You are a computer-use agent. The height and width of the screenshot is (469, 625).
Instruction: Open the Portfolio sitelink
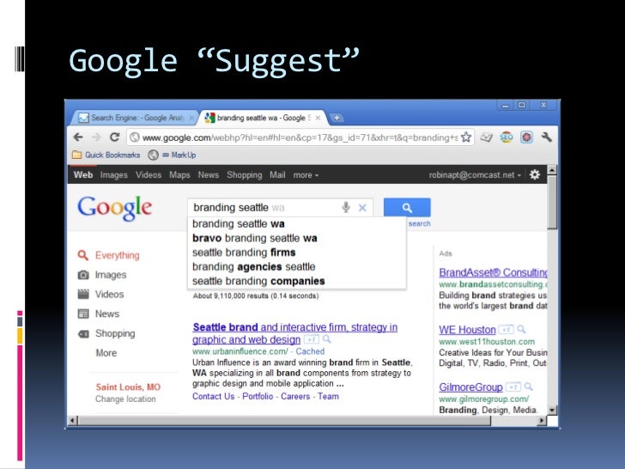click(x=258, y=397)
